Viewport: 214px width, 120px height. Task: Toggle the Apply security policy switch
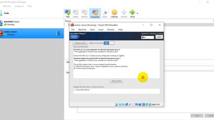pyautogui.click(x=109, y=43)
